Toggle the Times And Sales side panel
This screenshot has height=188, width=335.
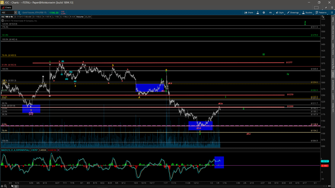point(333,31)
